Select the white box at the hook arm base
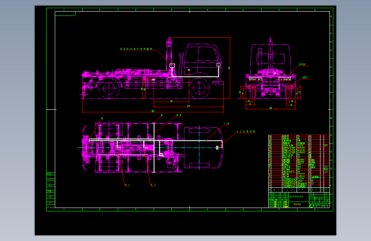The image size is (371, 241). click(172, 66)
